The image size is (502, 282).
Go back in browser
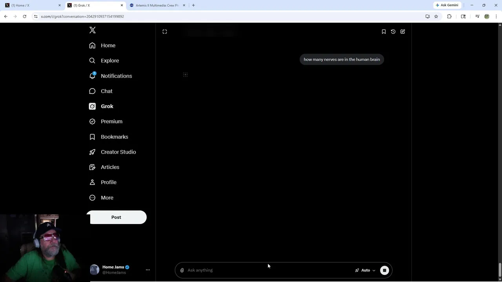(x=5, y=16)
